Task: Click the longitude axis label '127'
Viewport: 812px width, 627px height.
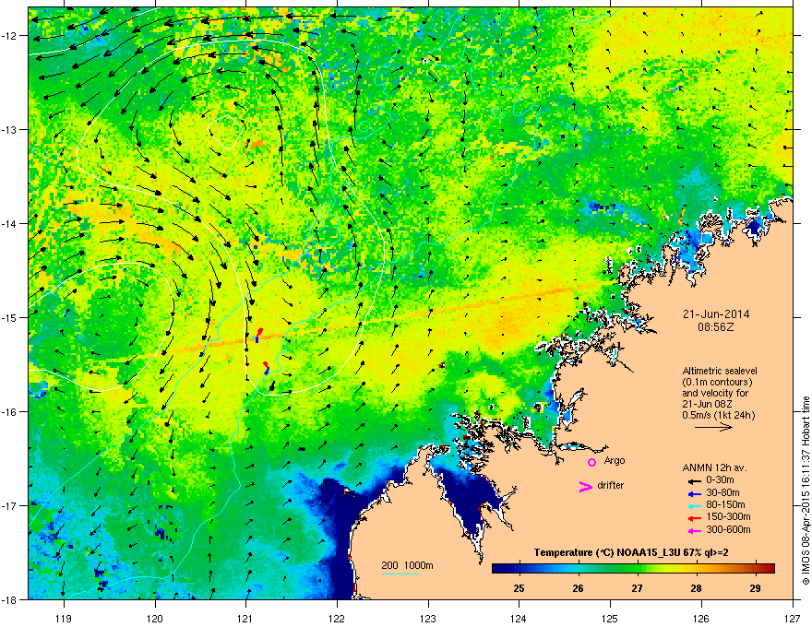Action: pyautogui.click(x=793, y=618)
